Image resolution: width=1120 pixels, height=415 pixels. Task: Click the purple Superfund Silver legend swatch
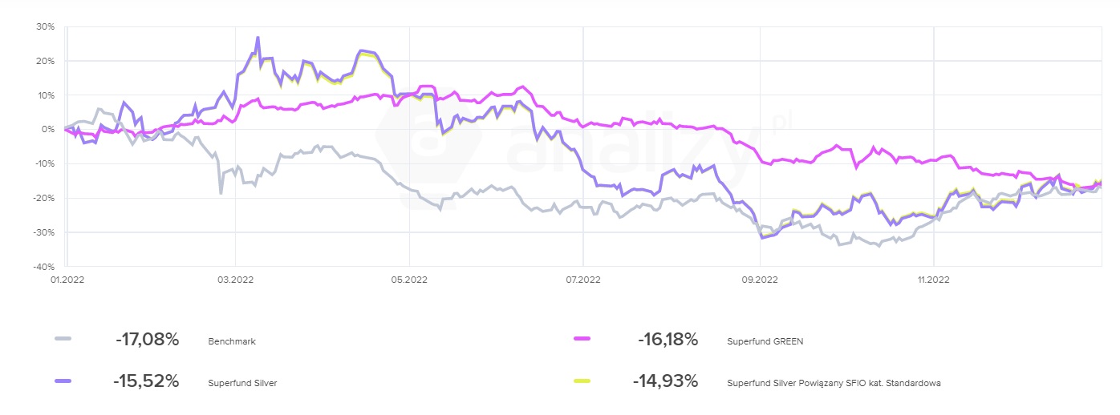(63, 382)
